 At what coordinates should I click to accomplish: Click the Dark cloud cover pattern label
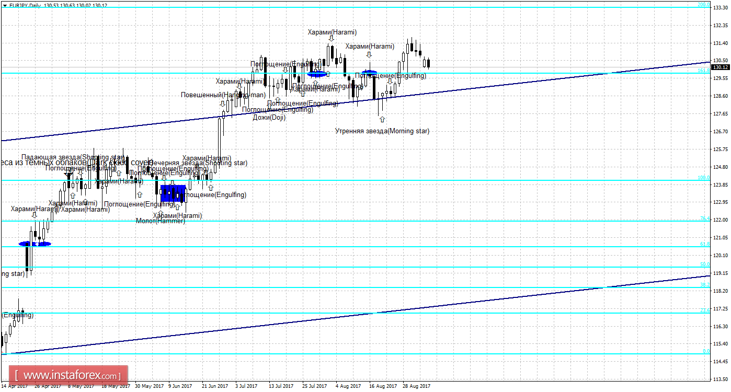[76, 163]
